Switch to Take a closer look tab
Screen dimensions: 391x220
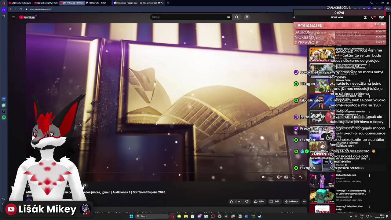152,3
